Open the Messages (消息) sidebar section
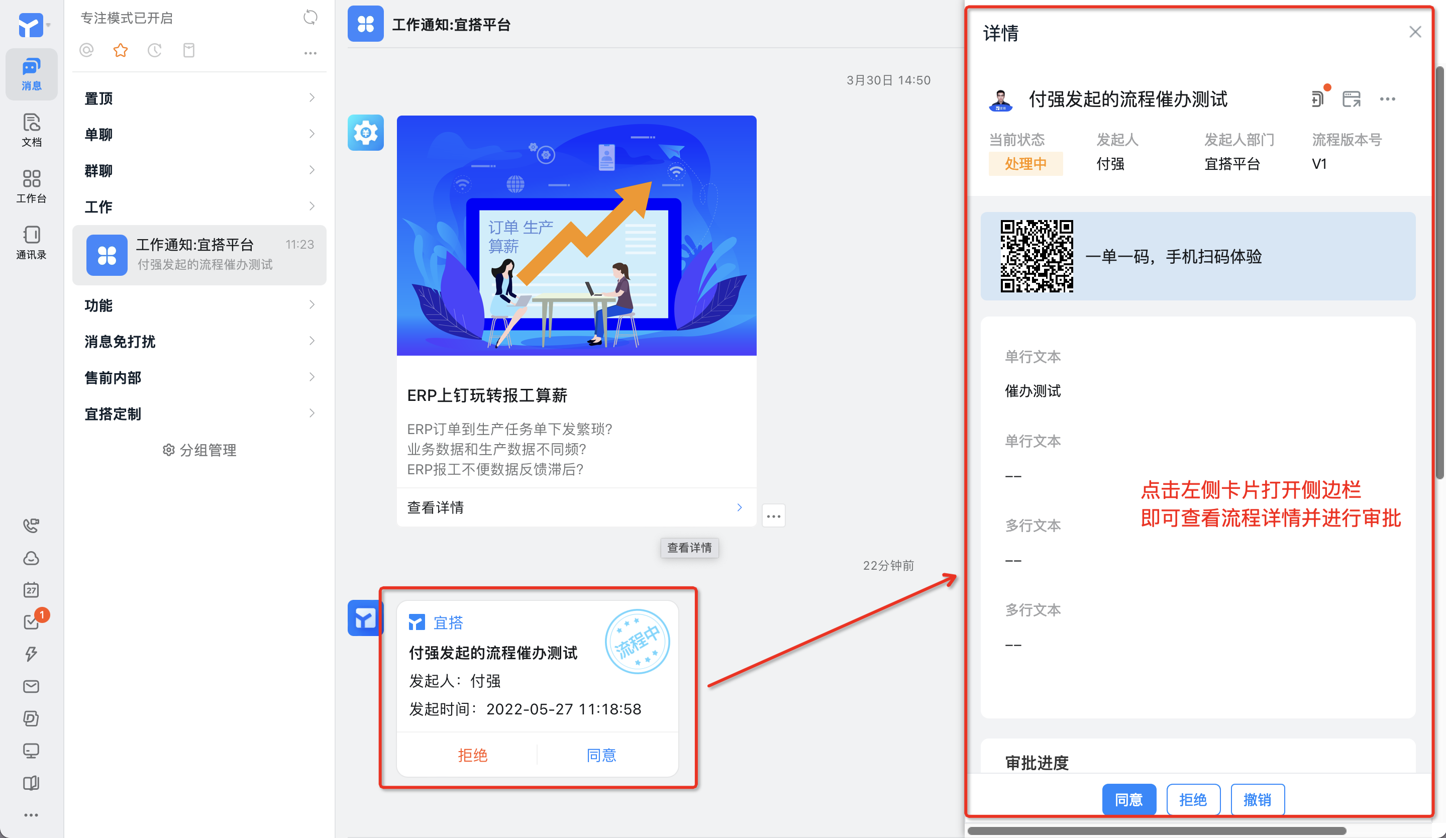 click(31, 74)
